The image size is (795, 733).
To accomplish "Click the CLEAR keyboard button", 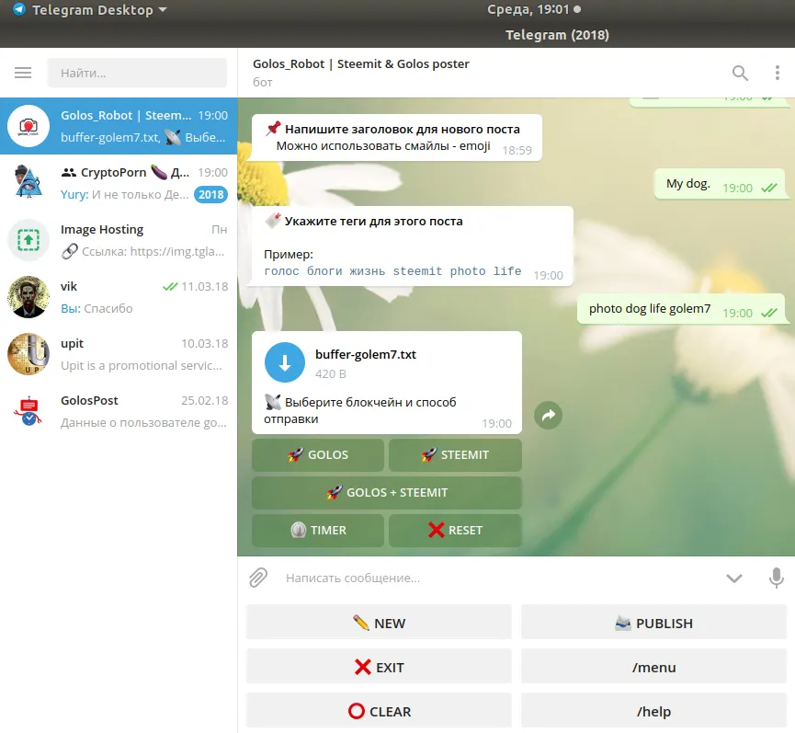I will click(379, 711).
